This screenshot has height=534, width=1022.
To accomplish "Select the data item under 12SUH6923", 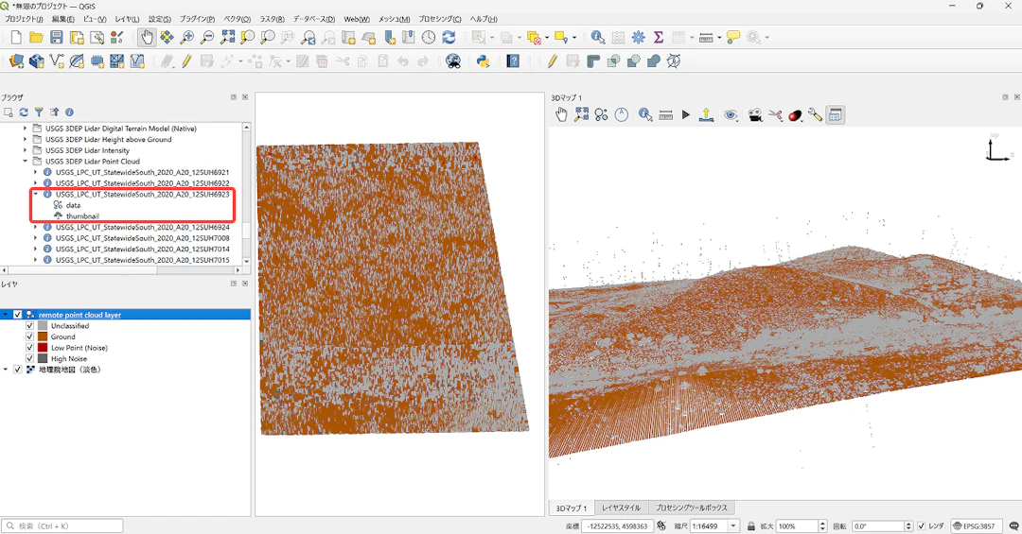I will click(x=73, y=205).
